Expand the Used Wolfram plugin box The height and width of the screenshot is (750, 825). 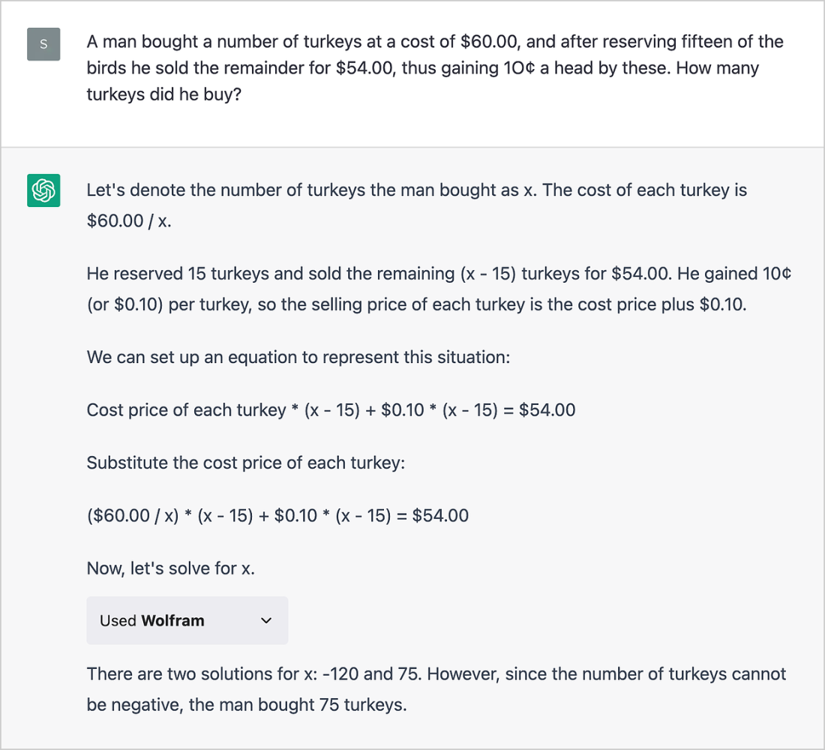(x=187, y=620)
